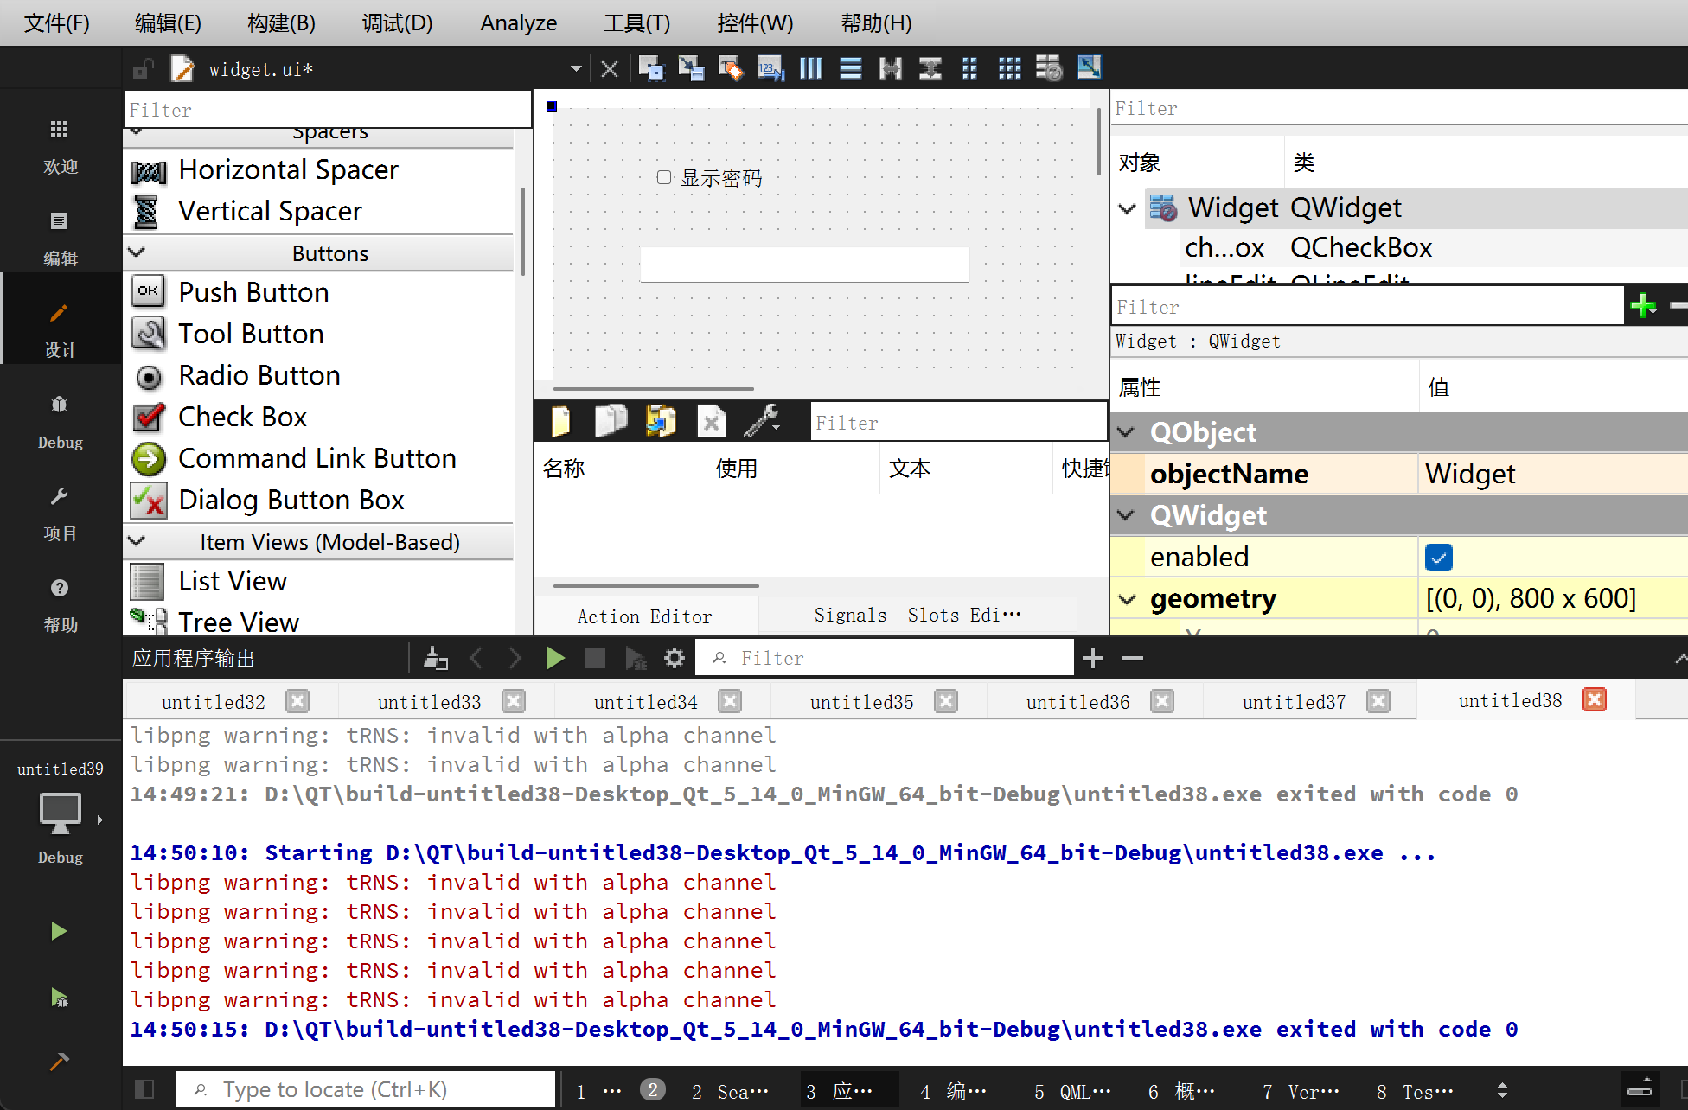Expand the geometry property row
The image size is (1688, 1110).
point(1127,599)
